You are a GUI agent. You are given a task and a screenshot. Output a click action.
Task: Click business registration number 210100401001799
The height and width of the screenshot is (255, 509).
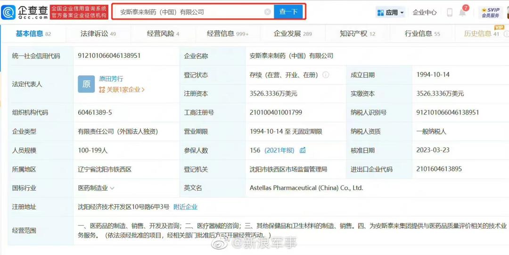(276, 112)
